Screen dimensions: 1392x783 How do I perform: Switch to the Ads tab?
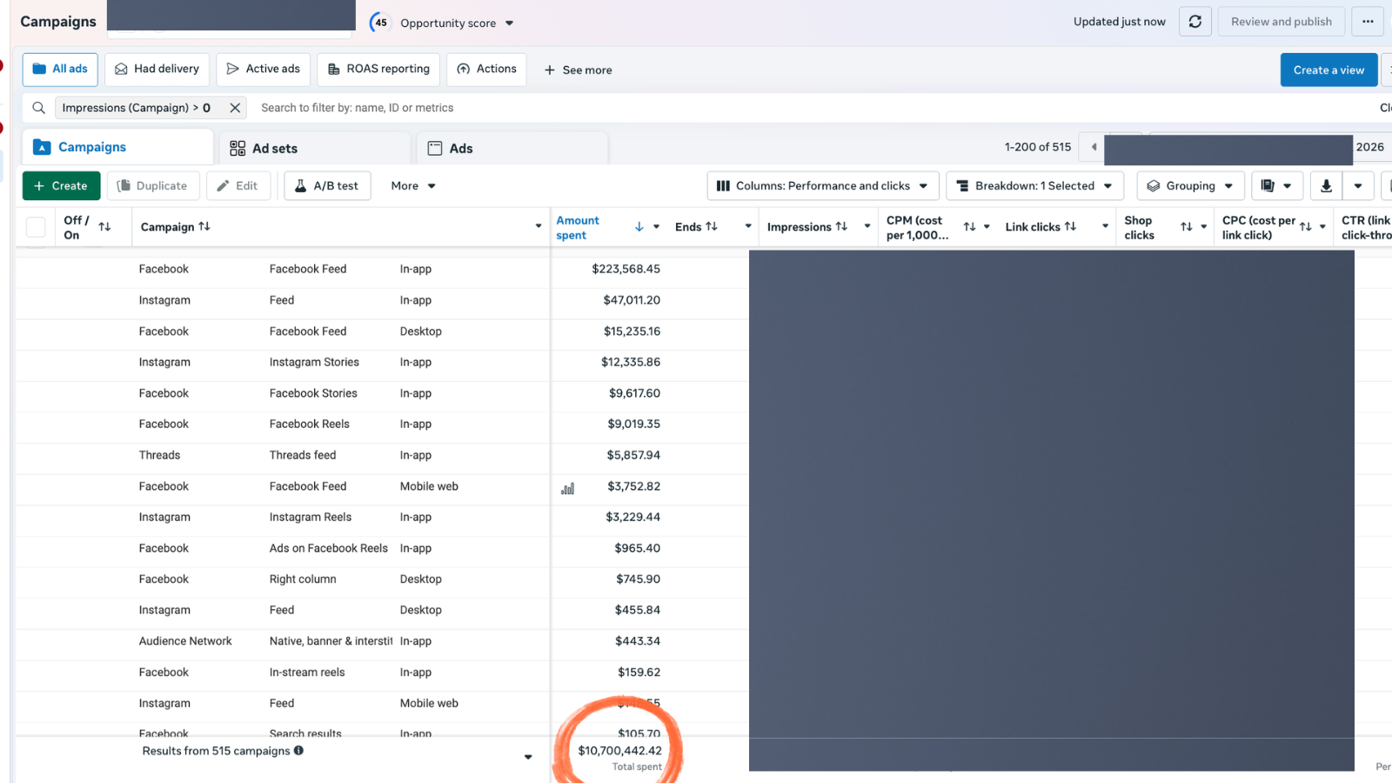coord(512,149)
